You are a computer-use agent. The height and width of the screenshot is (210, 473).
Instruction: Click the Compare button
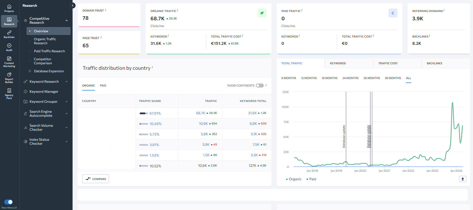[96, 179]
